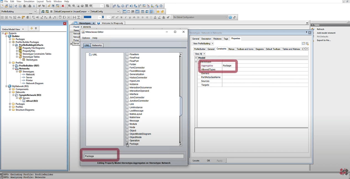Click the red Delete X icon
Viewport: 350px width, 179px height.
[63, 6]
